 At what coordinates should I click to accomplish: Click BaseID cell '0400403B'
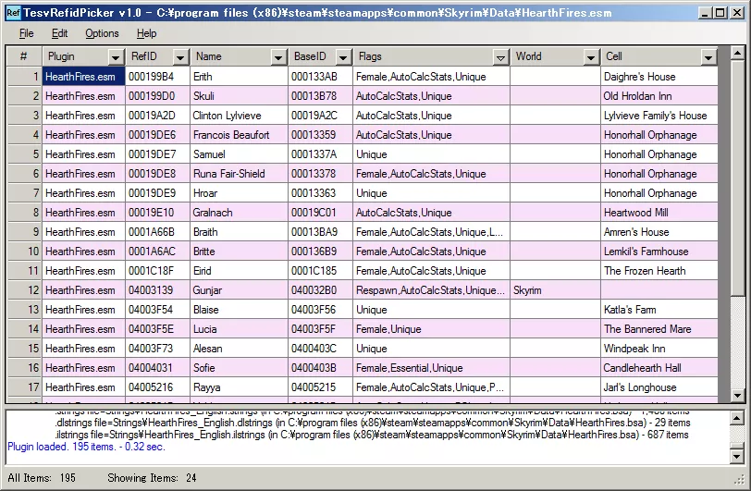(x=320, y=368)
